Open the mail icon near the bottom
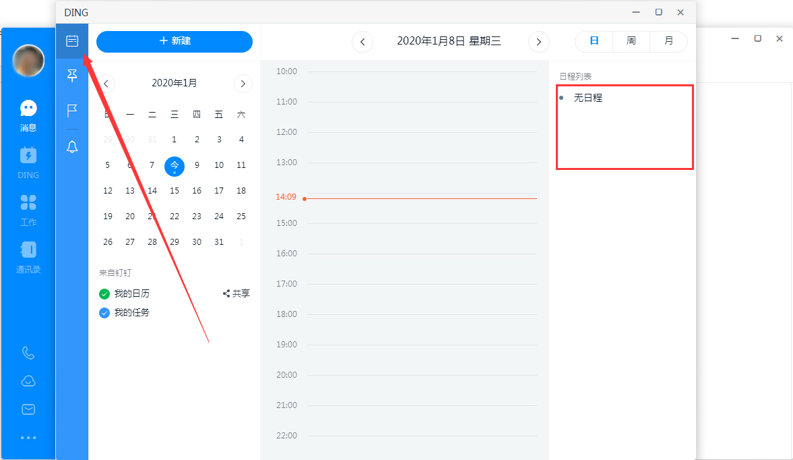Viewport: 793px width, 460px height. click(x=28, y=409)
